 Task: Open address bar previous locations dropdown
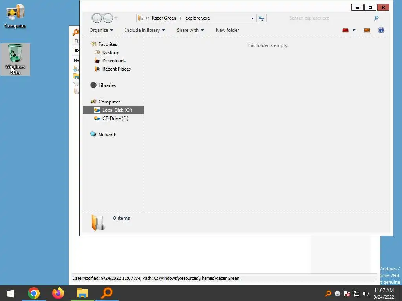pos(252,18)
